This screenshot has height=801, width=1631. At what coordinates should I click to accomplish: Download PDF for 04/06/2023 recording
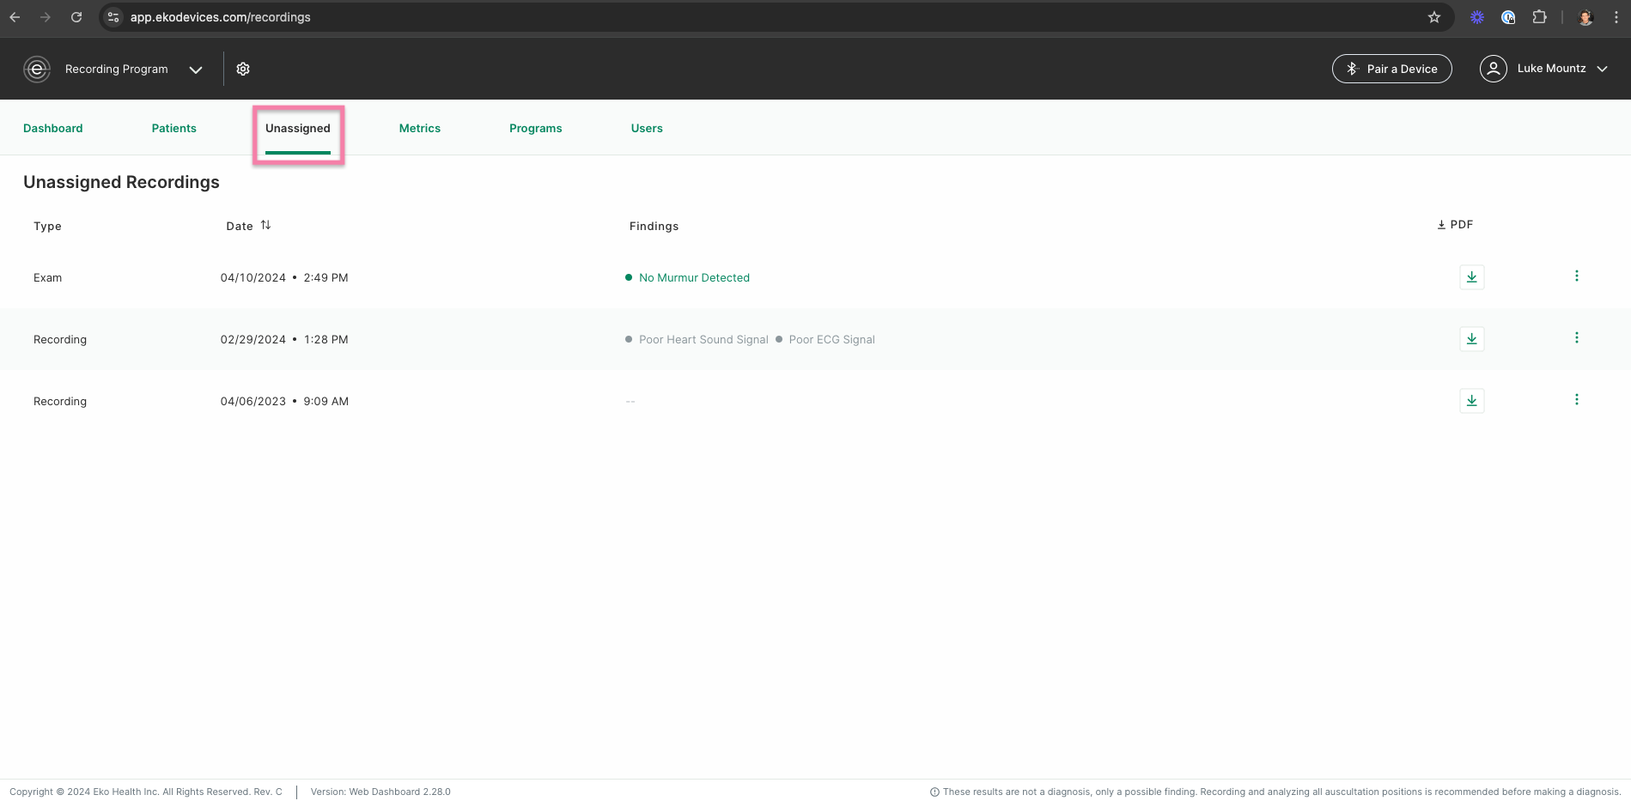[1472, 401]
